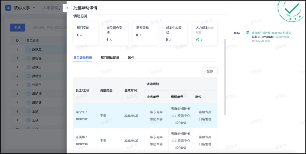Image resolution: width=306 pixels, height=154 pixels.
Task: Click avatar icon of 许浩宇 in row 5
Action: (x=29, y=85)
